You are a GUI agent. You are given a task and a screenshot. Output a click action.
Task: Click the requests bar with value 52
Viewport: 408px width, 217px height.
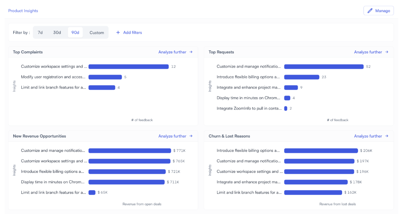point(324,67)
